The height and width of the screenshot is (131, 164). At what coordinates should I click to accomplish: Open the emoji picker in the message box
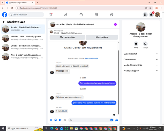pos(112,120)
